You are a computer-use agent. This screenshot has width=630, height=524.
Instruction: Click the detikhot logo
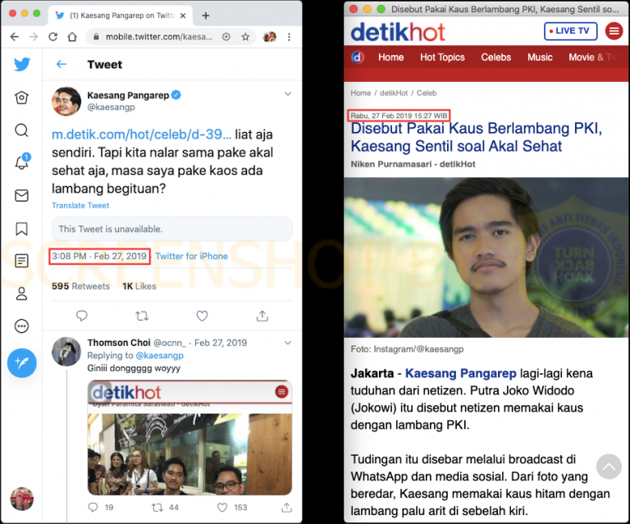click(398, 32)
